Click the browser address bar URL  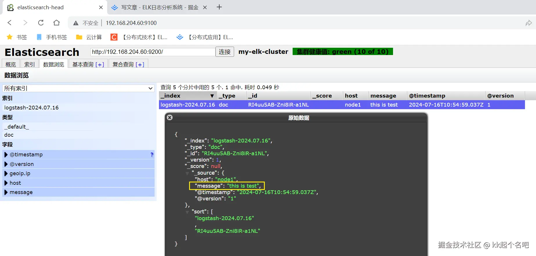coord(131,23)
